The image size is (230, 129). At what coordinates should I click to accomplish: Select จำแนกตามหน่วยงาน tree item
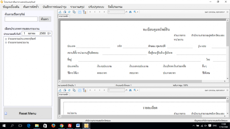pos(18,43)
